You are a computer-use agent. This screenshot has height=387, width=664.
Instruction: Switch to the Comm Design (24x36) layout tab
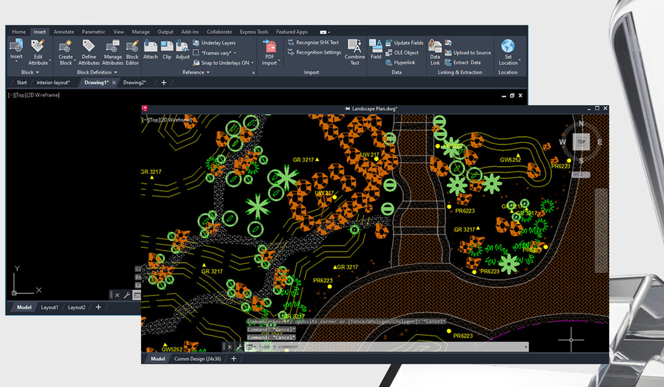(x=197, y=359)
